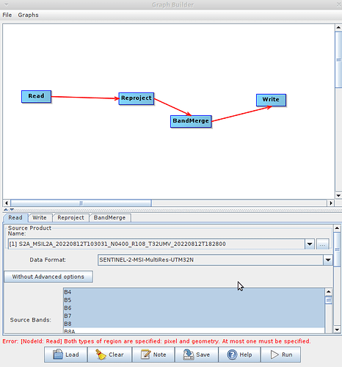The image size is (342, 367).
Task: Expand the Data Format combo box
Action: coord(328,260)
